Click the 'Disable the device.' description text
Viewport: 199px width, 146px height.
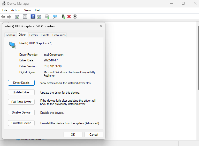pos(52,113)
